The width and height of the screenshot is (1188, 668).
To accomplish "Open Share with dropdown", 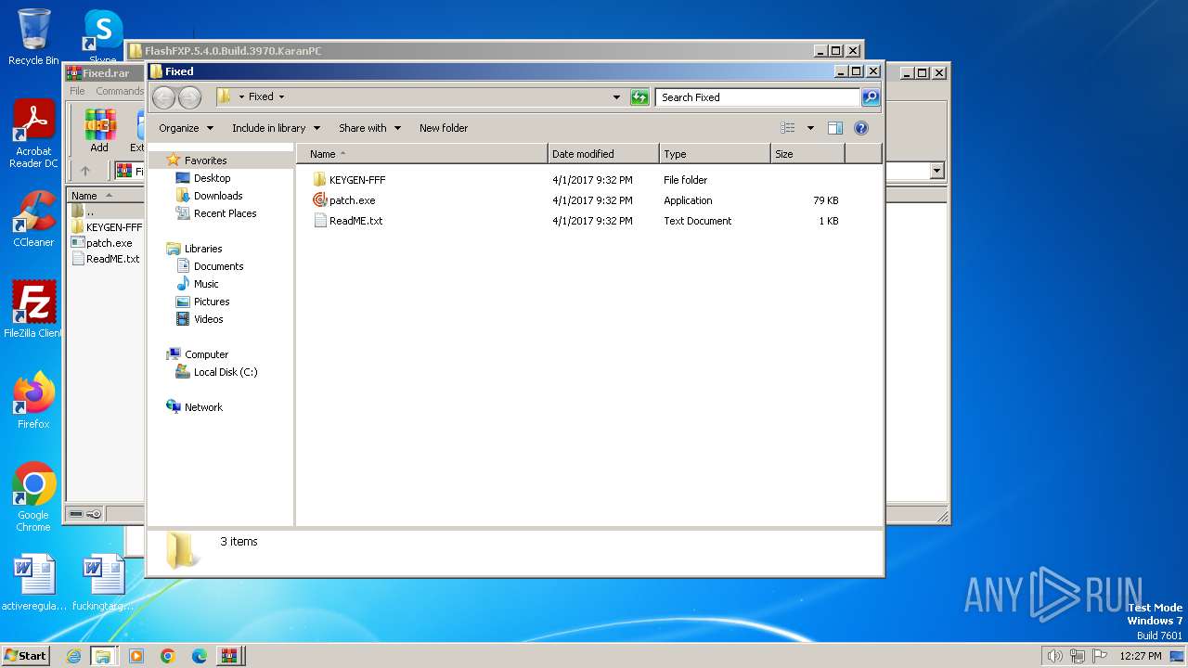I will (369, 128).
